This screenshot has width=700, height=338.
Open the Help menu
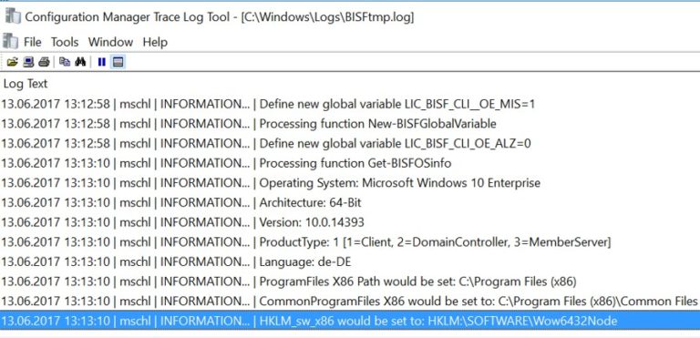click(x=155, y=42)
